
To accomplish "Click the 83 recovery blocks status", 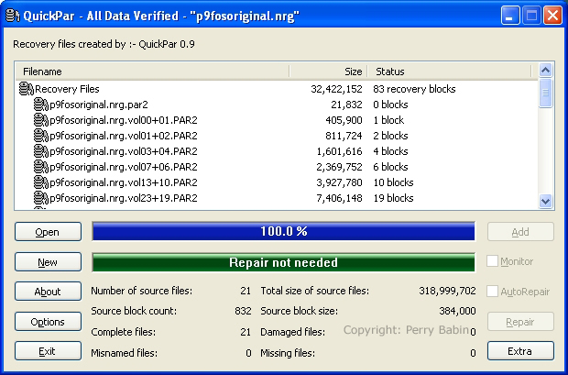I will click(x=414, y=89).
